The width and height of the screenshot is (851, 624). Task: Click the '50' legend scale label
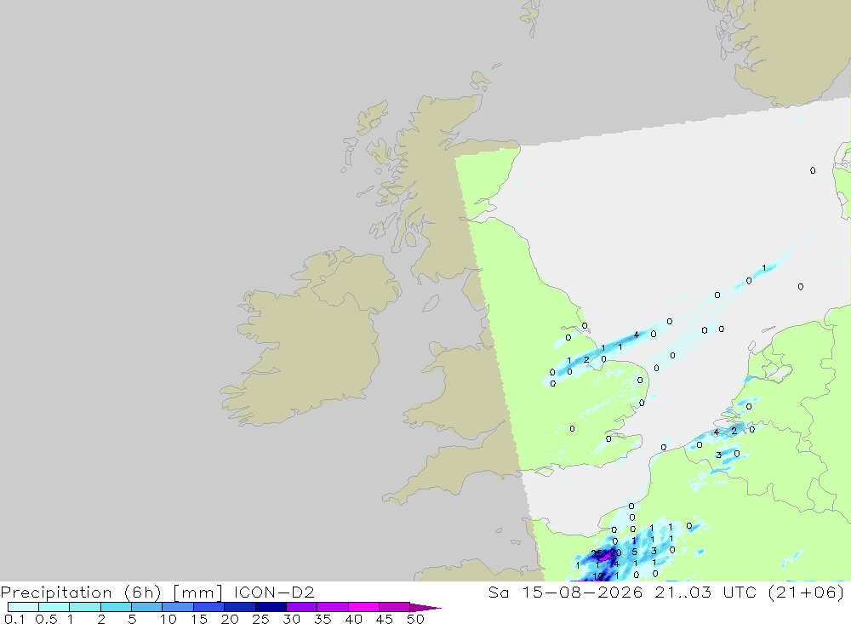coord(415,619)
